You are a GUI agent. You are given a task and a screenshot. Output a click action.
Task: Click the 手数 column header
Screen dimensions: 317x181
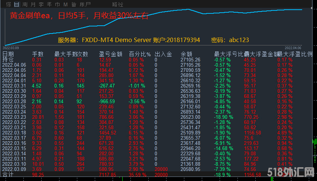(x=38, y=54)
